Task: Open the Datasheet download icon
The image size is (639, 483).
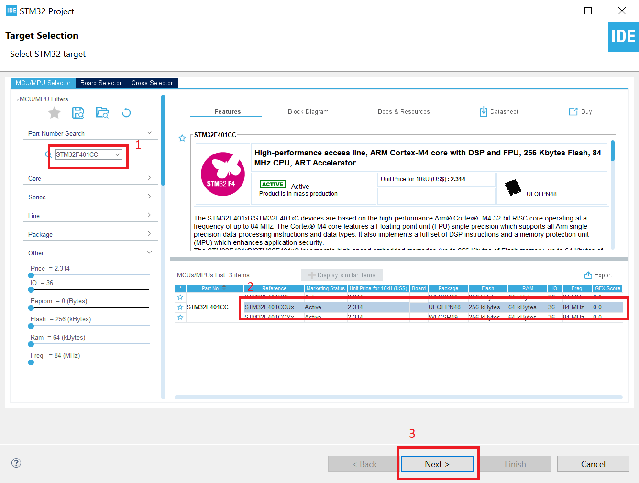Action: coord(484,111)
